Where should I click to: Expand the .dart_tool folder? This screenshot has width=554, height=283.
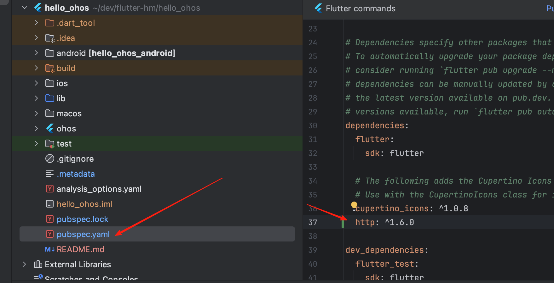(36, 23)
